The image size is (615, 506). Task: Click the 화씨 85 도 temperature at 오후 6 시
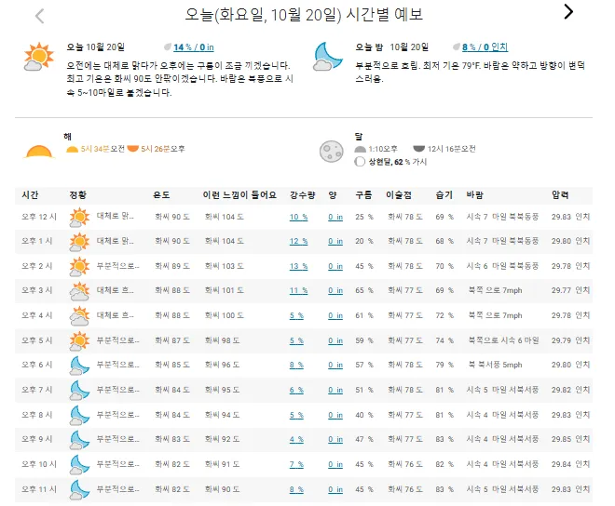coord(172,365)
